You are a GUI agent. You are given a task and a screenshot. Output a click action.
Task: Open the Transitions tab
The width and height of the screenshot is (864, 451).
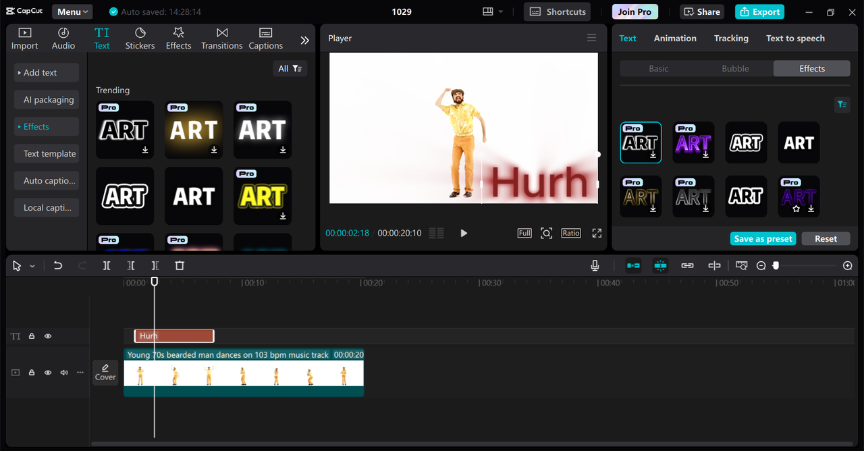pos(221,38)
